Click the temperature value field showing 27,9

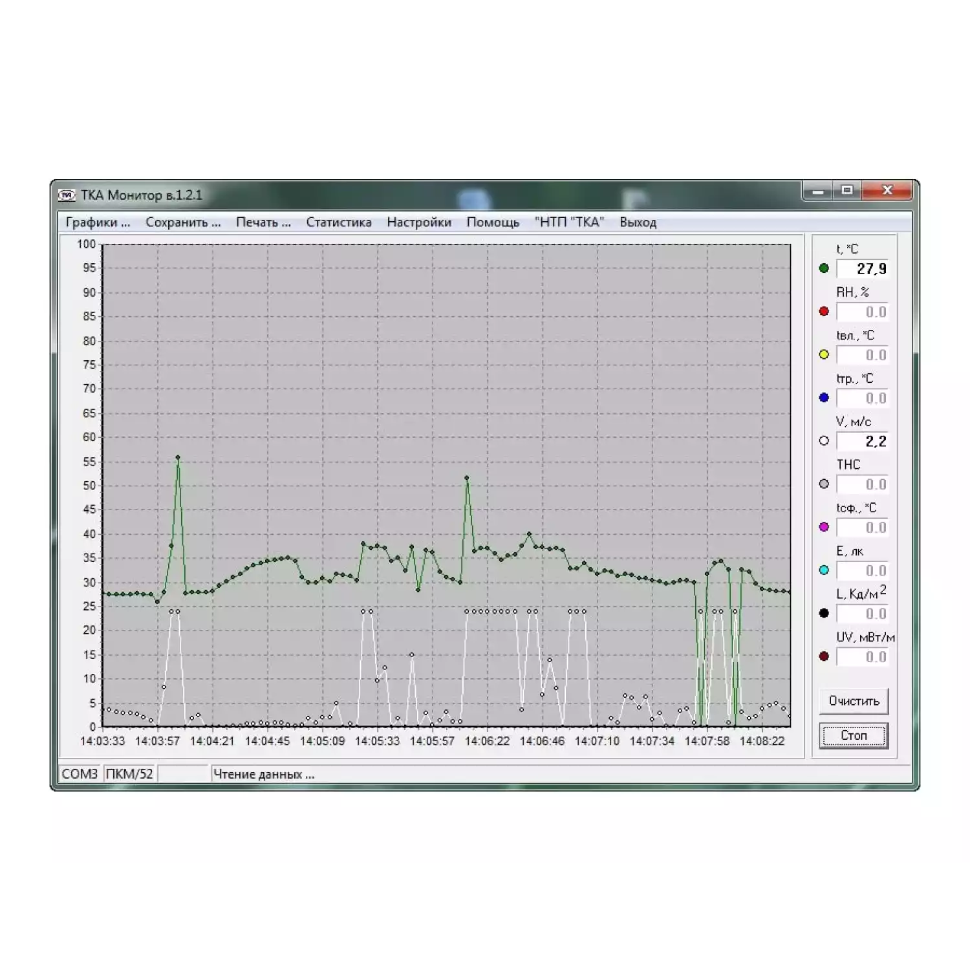click(863, 269)
